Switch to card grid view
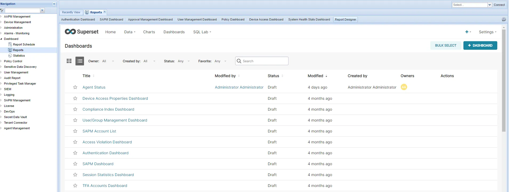509x192 pixels. (69, 61)
